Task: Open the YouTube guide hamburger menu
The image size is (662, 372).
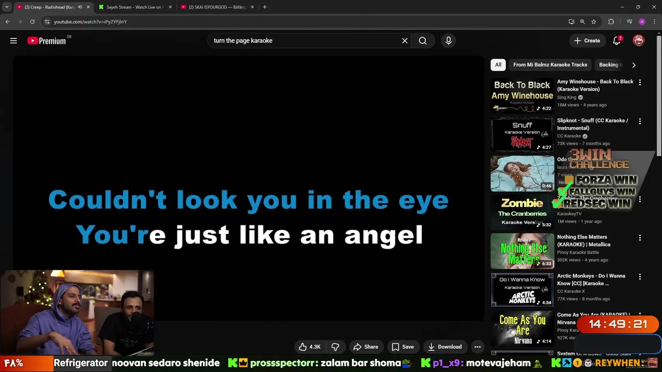Action: click(x=13, y=41)
